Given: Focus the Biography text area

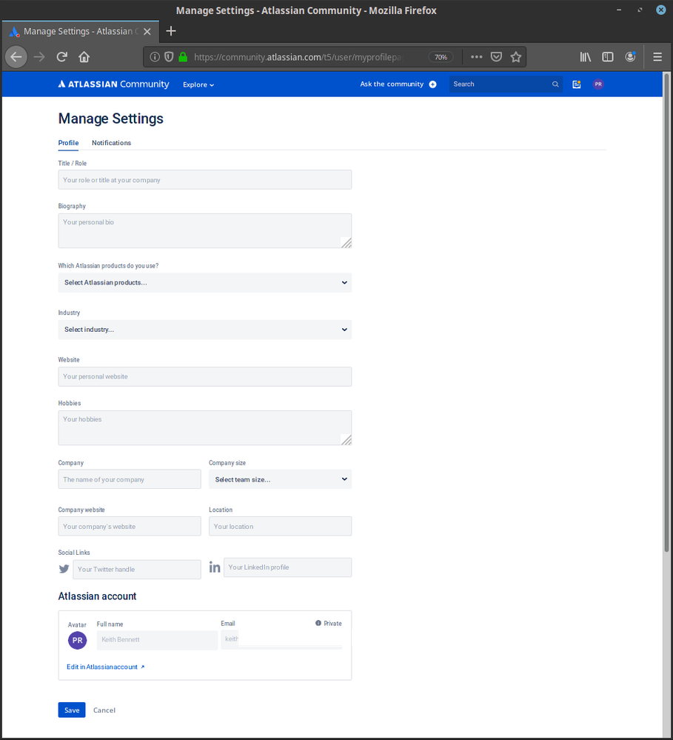Looking at the screenshot, I should [204, 231].
